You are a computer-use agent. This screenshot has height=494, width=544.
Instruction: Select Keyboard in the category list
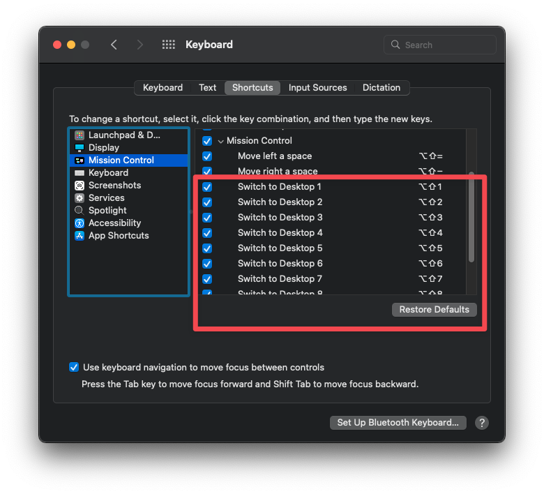pos(129,173)
